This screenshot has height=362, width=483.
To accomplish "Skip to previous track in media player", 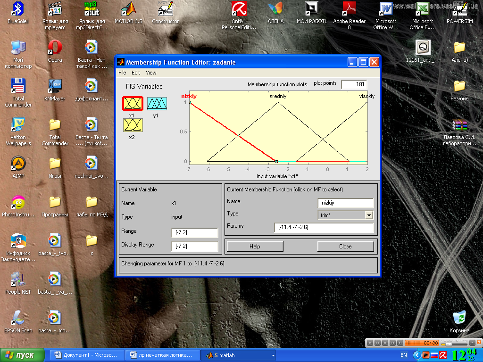I will (392, 343).
